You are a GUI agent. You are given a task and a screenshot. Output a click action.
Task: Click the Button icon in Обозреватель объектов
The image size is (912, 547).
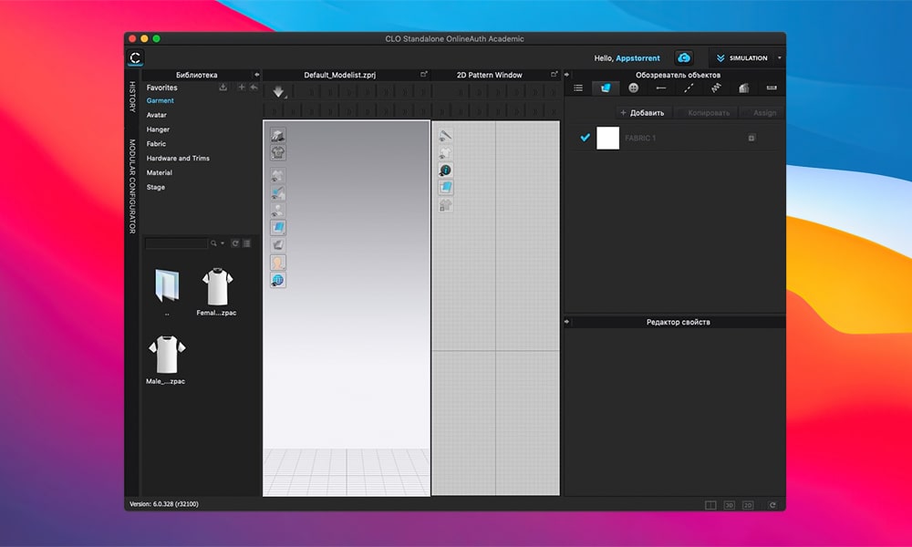[633, 88]
